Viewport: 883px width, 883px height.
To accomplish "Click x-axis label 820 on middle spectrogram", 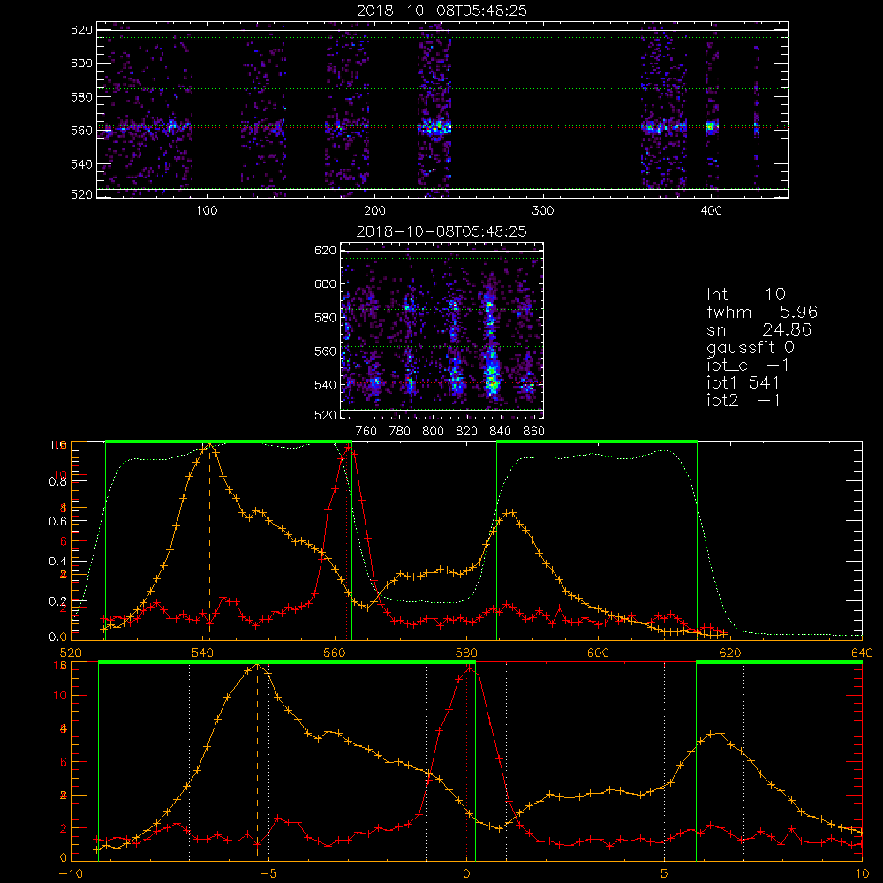I will tap(467, 432).
